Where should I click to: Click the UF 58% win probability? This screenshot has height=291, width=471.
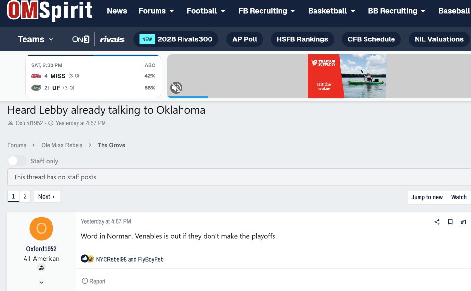(150, 88)
